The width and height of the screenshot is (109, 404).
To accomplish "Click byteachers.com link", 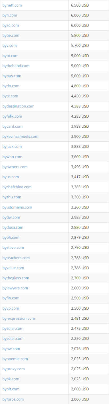I will [x=16, y=258].
